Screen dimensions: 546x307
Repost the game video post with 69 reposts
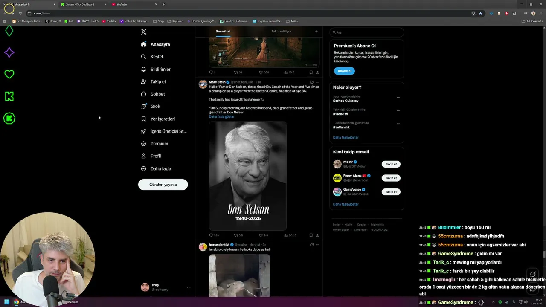[238, 72]
